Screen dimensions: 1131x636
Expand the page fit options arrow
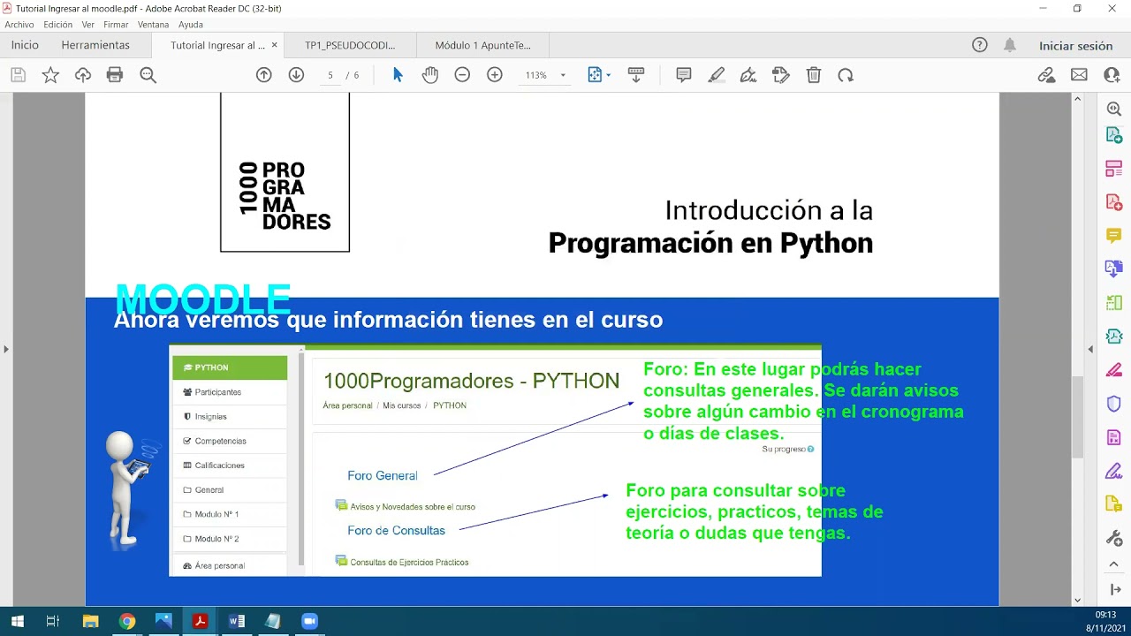click(608, 75)
